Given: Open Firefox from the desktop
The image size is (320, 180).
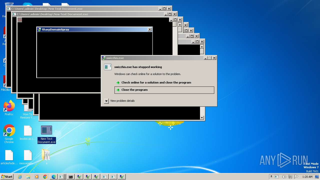Looking at the screenshot, I should point(9,108).
